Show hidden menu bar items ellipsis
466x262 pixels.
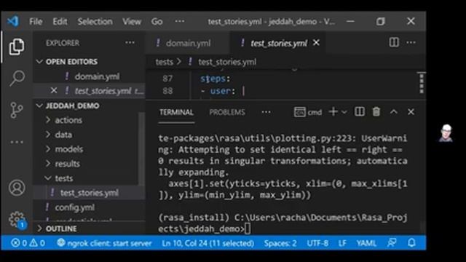click(179, 21)
